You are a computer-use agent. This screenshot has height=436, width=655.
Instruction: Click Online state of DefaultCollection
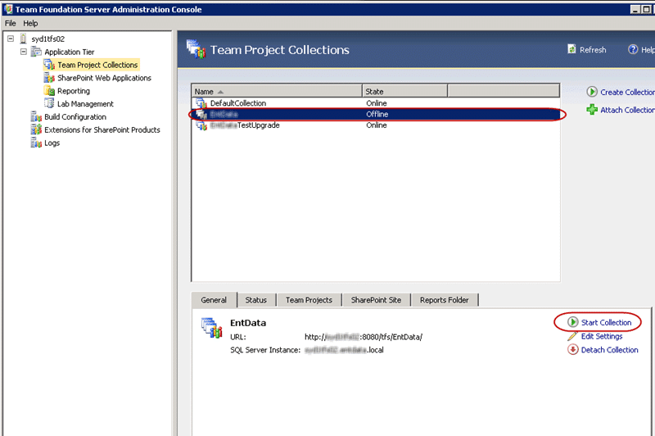tap(377, 102)
